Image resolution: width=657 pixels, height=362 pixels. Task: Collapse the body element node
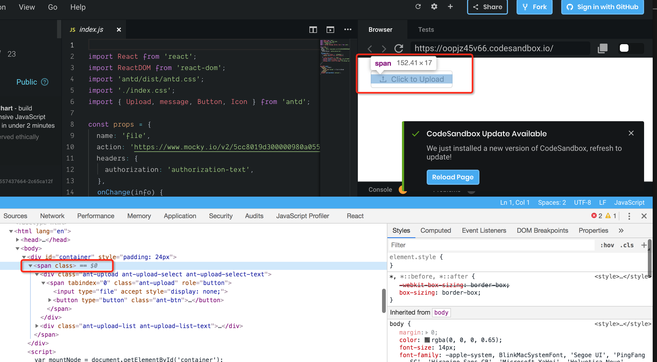pos(17,248)
